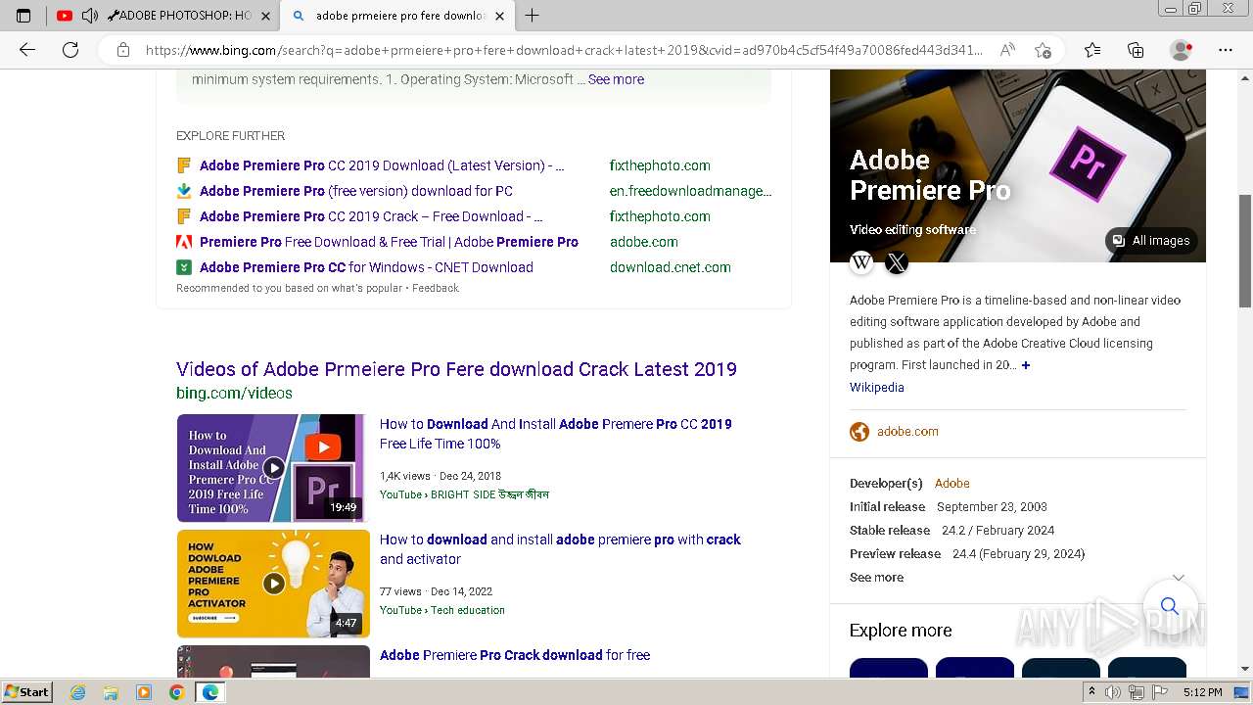Viewport: 1253px width, 705px height.
Task: Play the 19:49 Premere Pro CC 2019 thumbnail
Action: (273, 468)
